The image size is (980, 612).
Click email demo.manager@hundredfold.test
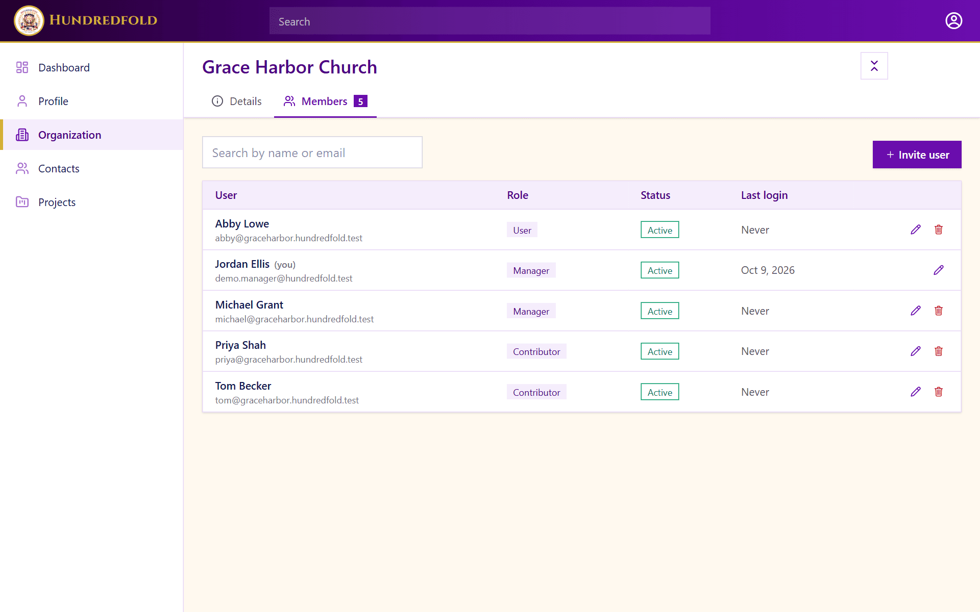point(283,278)
